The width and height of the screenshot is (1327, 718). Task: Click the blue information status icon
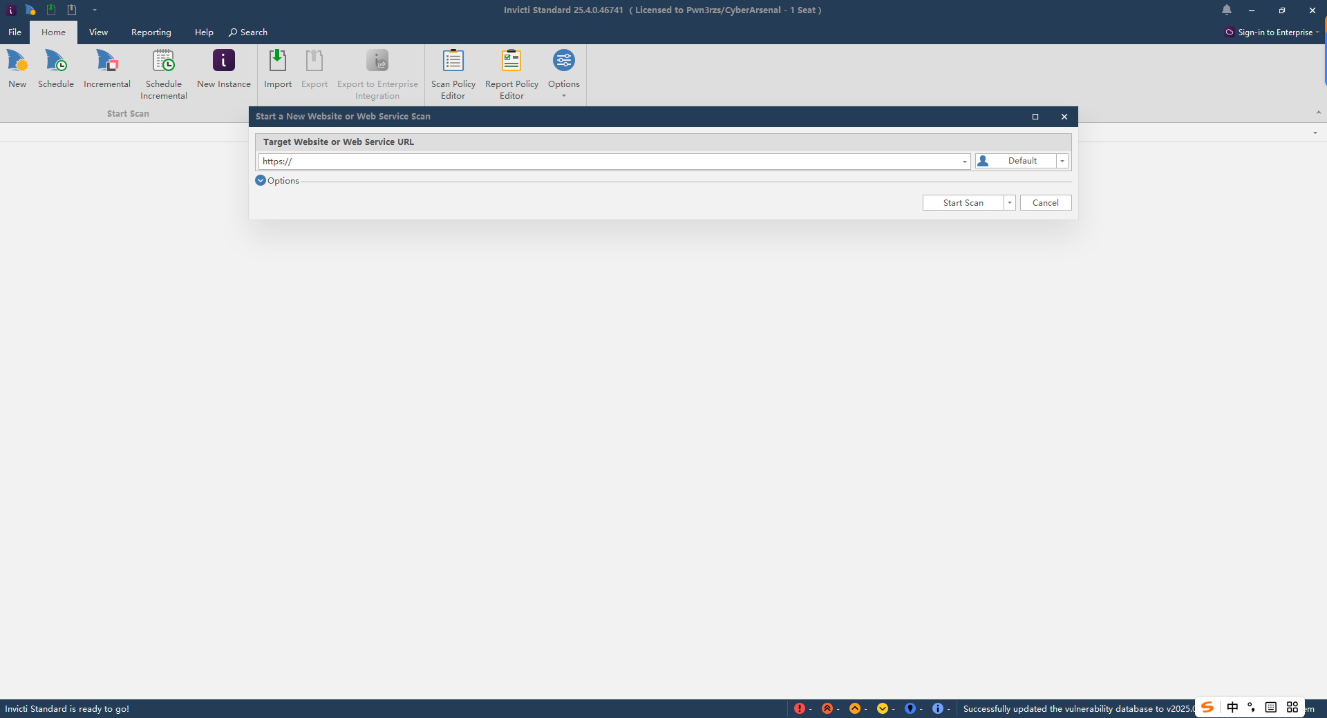938,708
